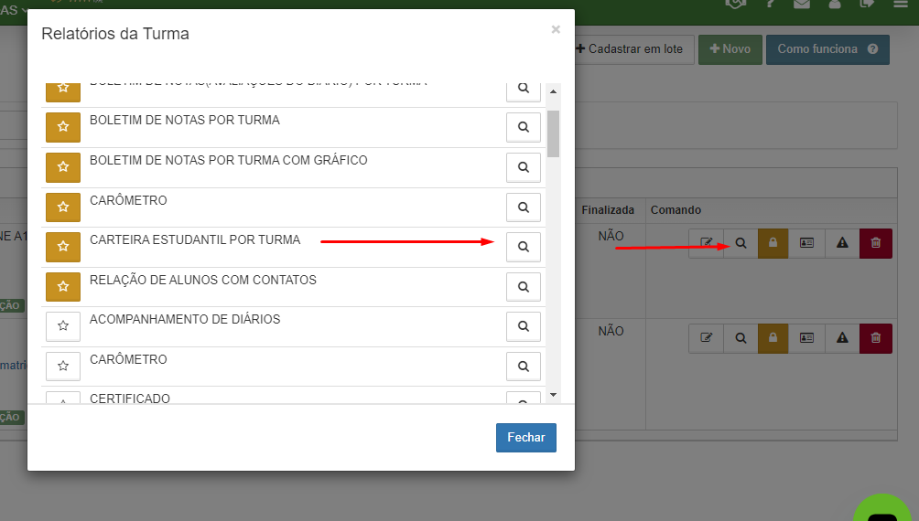
Task: Click the CARTEIRA ESTUDANTIL POR TURMA label
Action: (195, 240)
